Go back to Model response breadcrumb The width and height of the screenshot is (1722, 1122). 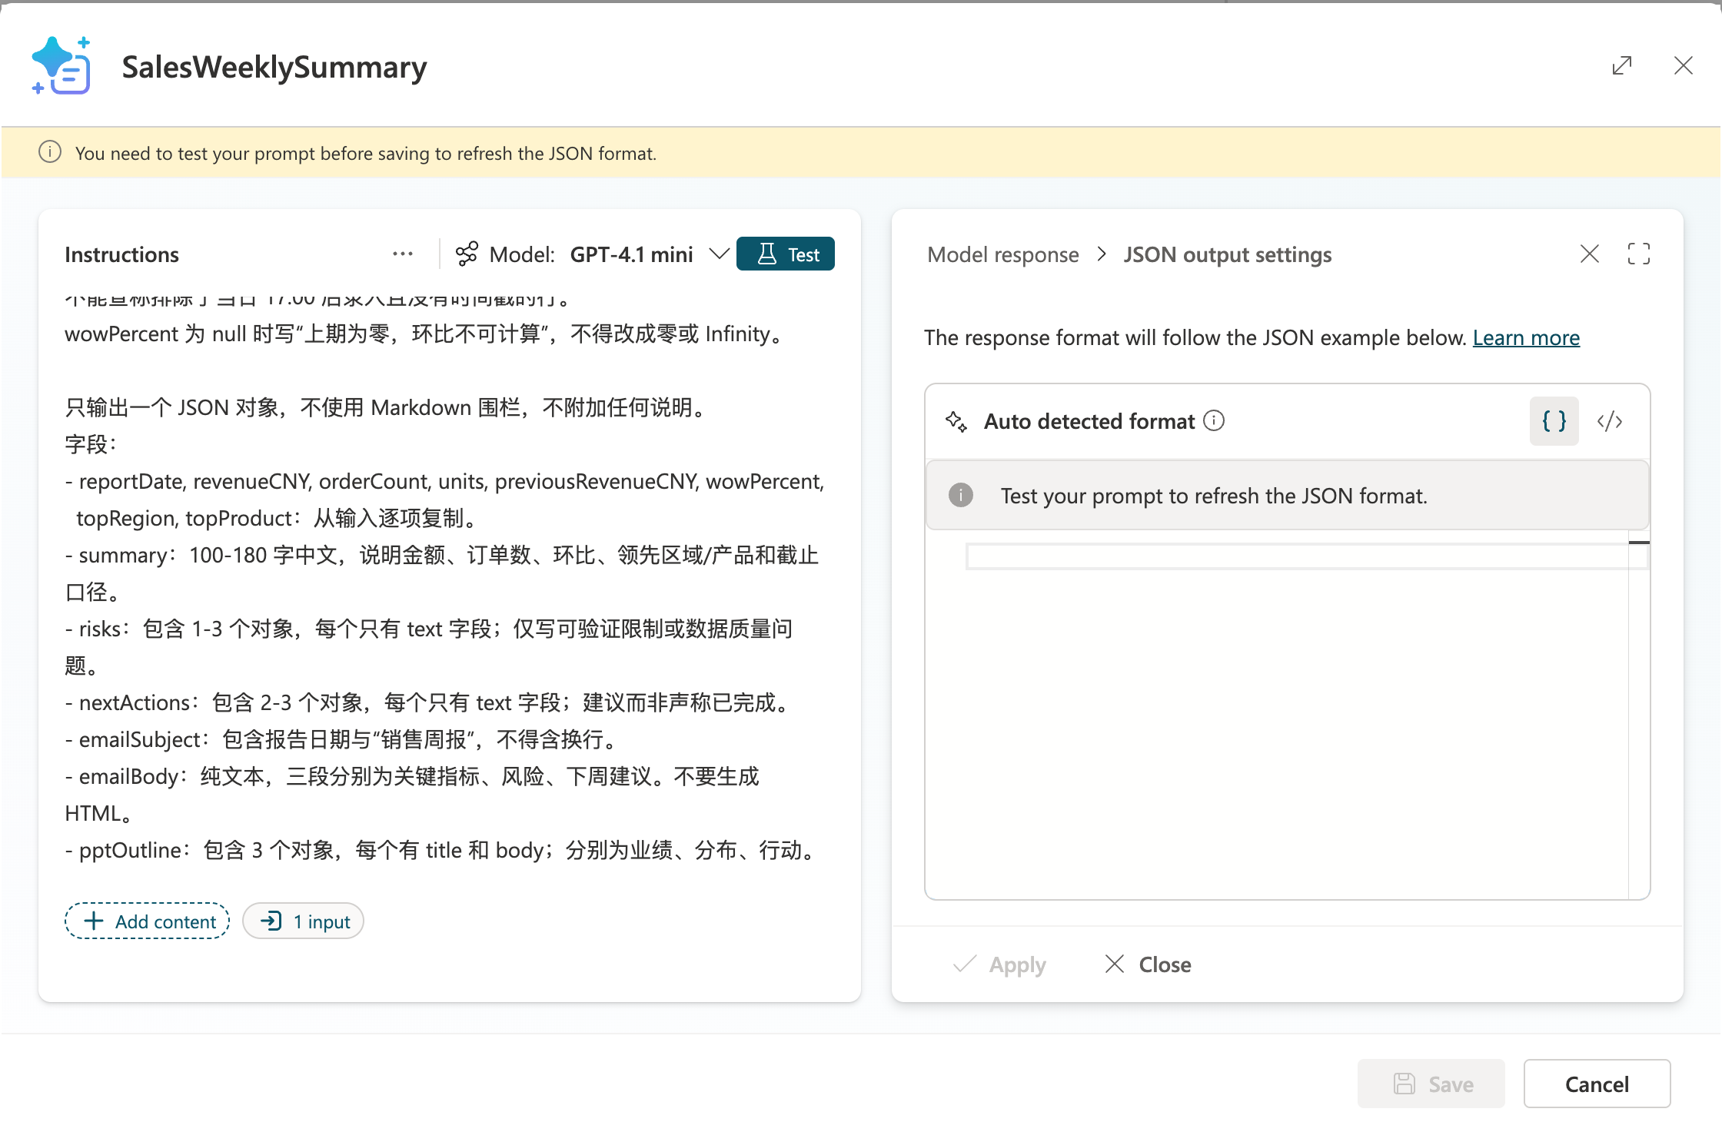1002,254
